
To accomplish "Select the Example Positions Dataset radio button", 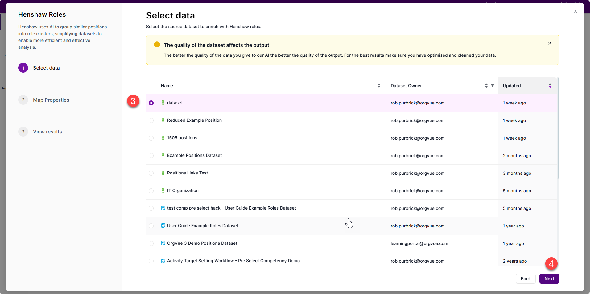I will click(151, 156).
